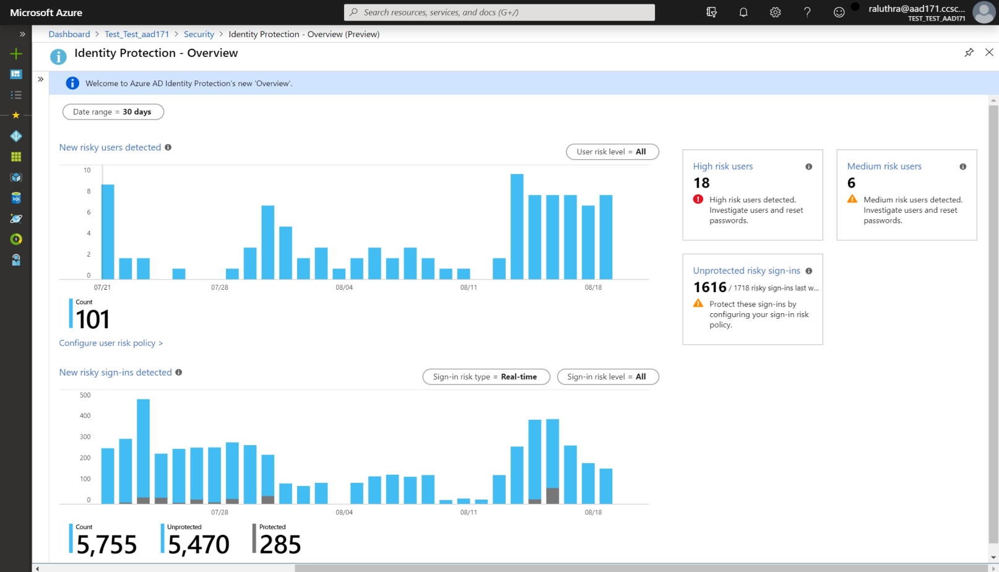999x572 pixels.
Task: Open the portal settings gear
Action: [x=775, y=12]
